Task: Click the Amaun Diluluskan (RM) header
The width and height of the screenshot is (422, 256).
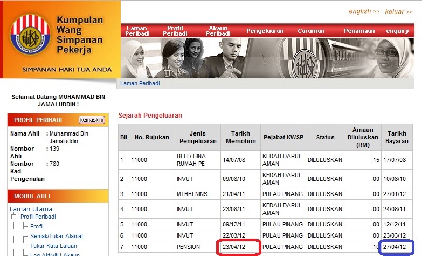Action: click(x=363, y=137)
